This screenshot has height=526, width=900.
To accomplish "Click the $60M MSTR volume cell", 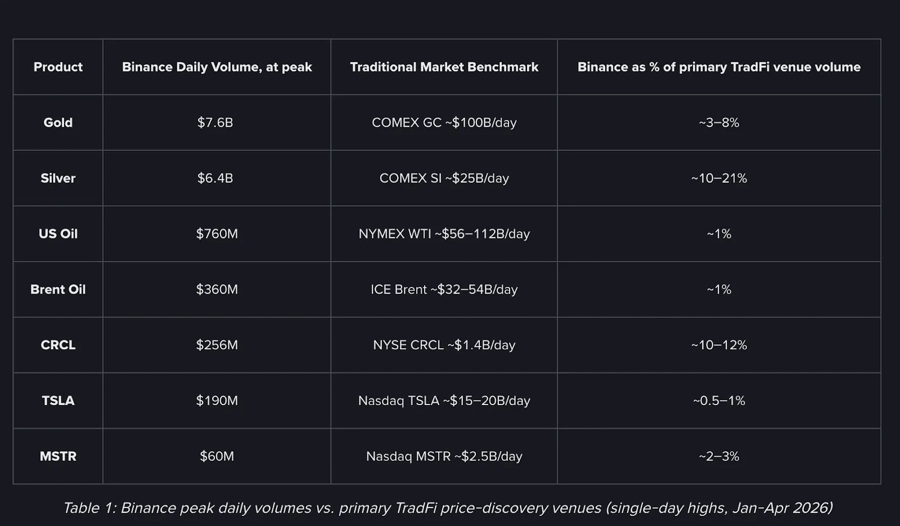I will (x=217, y=456).
